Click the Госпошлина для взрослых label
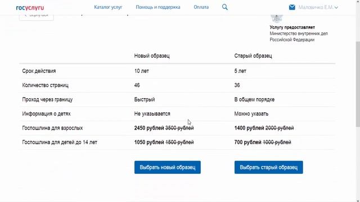 point(52,128)
